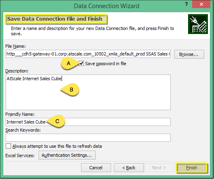Click the yellow callout marker C
Viewport: 214px width, 179px height.
(56, 121)
